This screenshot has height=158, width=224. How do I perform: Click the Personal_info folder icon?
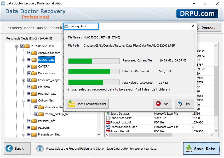pyautogui.click(x=34, y=121)
